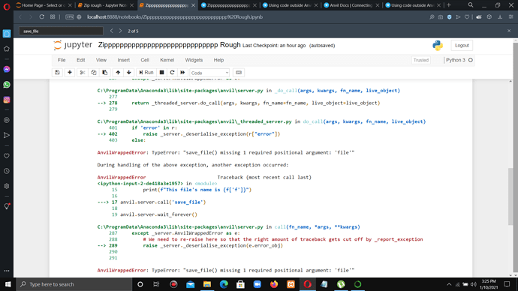Open the Easy setup menu icon

(511, 16)
